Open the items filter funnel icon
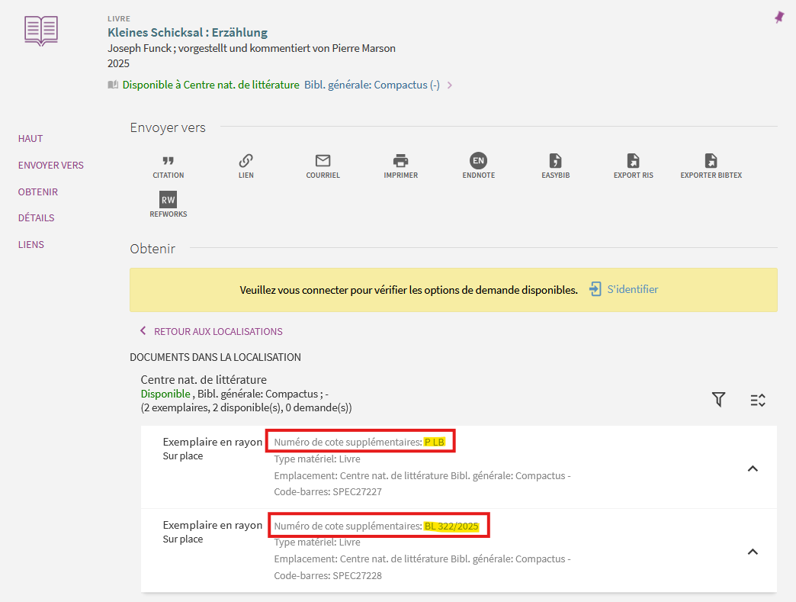This screenshot has height=602, width=796. pos(718,399)
